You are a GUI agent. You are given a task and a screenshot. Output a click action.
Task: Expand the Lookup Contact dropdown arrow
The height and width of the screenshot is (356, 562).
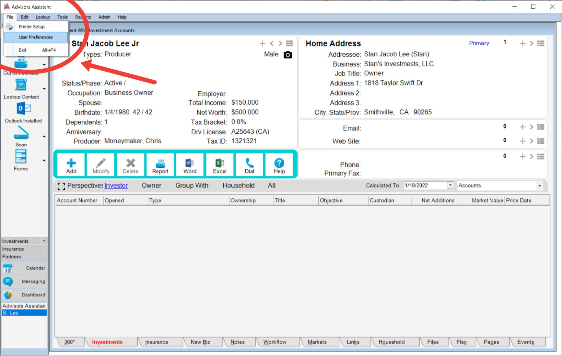pyautogui.click(x=44, y=89)
